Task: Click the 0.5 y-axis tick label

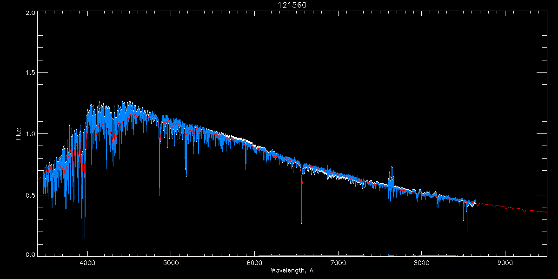Action: click(31, 195)
